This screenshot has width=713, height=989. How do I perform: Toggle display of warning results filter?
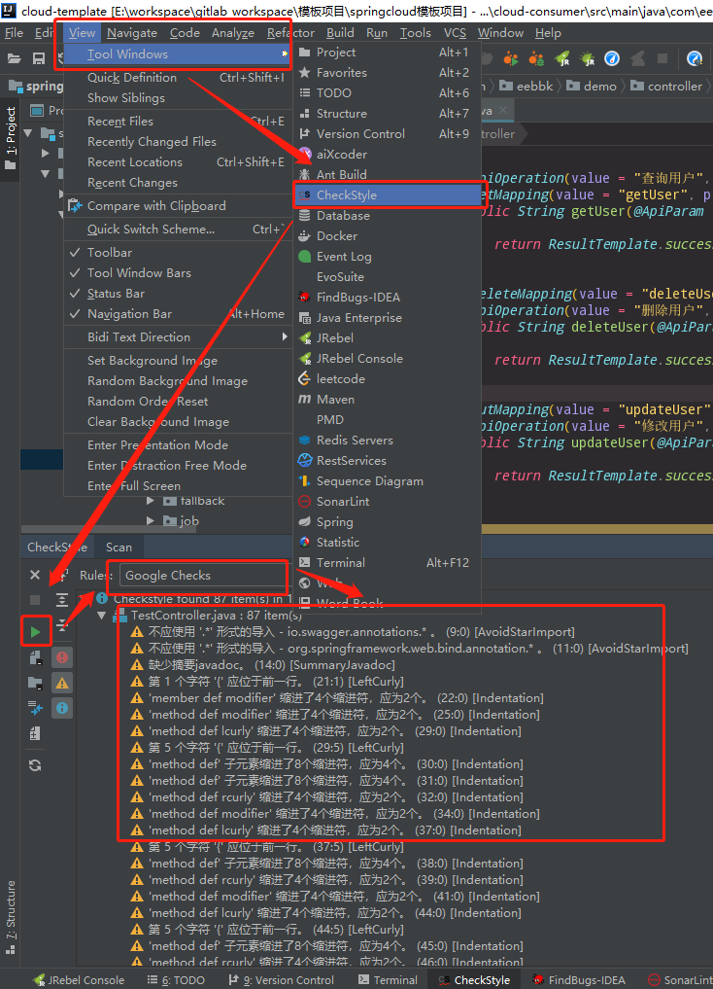(x=62, y=683)
